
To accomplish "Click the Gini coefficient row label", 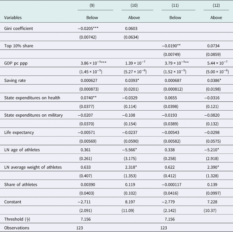I will click(19, 28).
